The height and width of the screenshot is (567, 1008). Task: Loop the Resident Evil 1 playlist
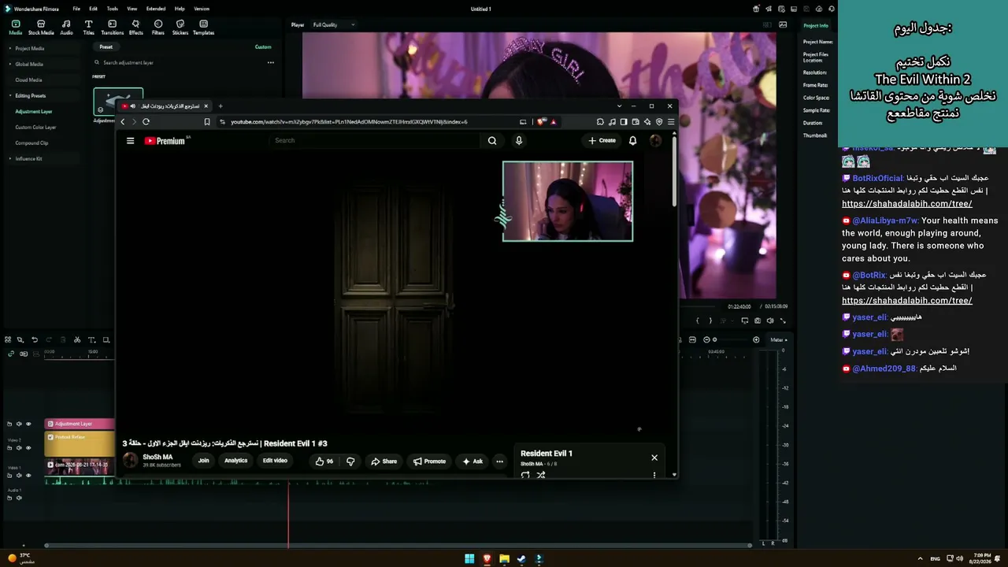tap(525, 475)
